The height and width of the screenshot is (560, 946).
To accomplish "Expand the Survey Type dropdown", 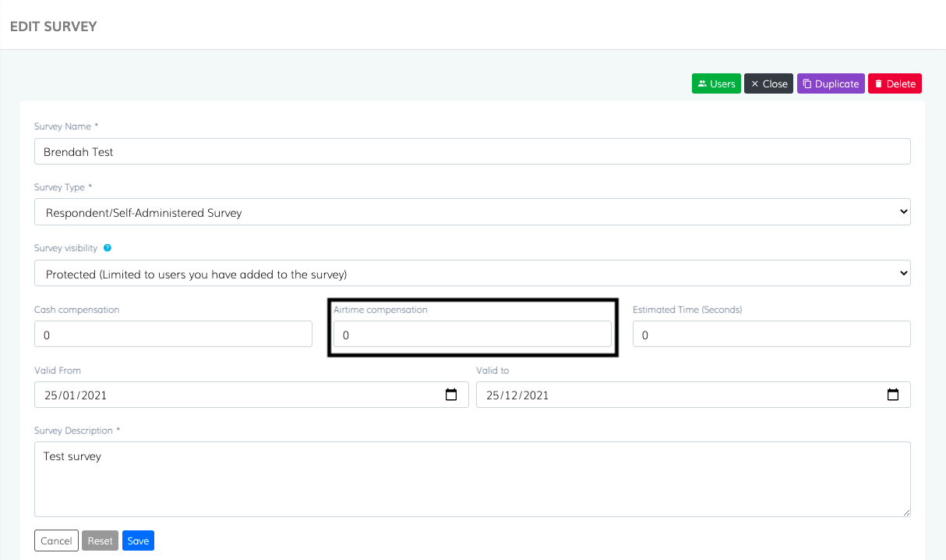I will [472, 212].
